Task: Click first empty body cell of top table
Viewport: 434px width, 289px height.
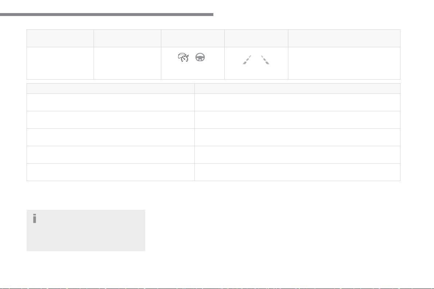Action: pyautogui.click(x=60, y=63)
